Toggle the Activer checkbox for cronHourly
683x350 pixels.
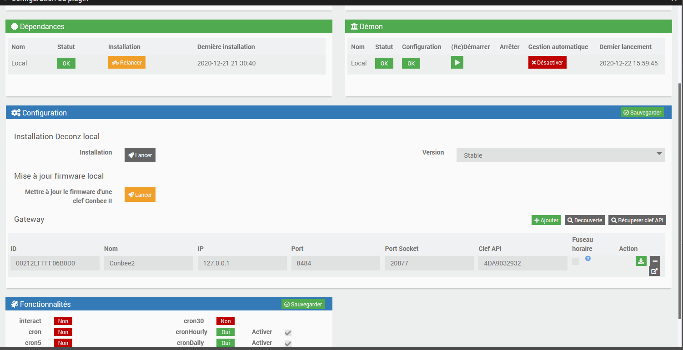pyautogui.click(x=288, y=333)
